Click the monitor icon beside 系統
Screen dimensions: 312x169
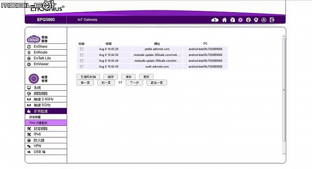coord(29,87)
